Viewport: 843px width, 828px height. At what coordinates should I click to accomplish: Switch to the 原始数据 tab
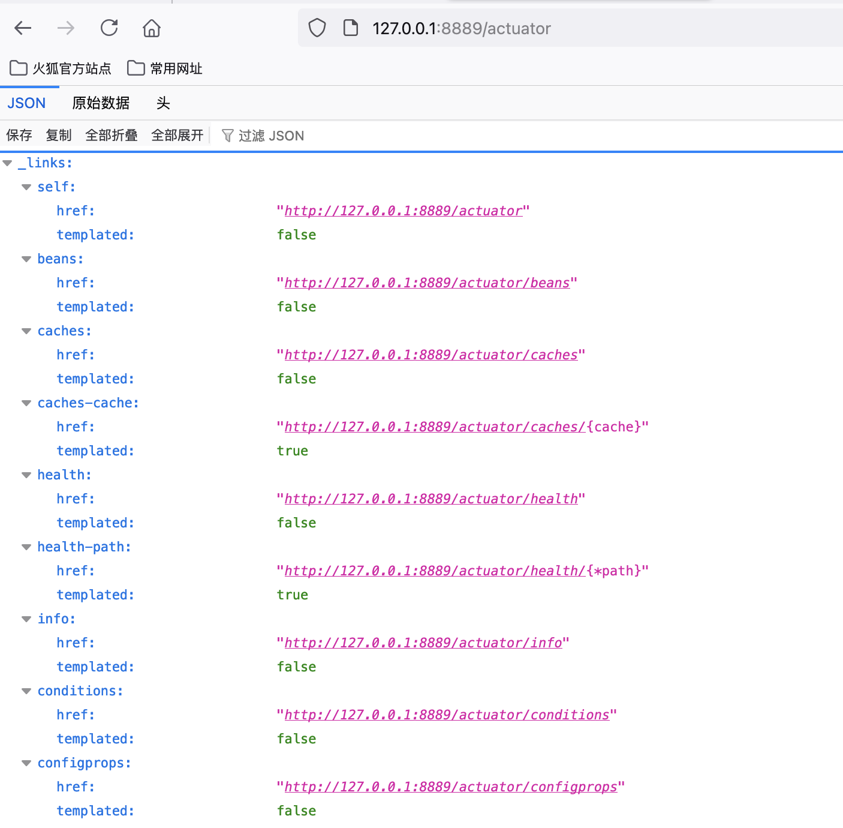[101, 103]
